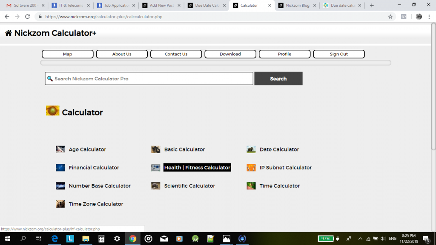Open the Number Base Calculator link
The height and width of the screenshot is (245, 436).
(100, 186)
